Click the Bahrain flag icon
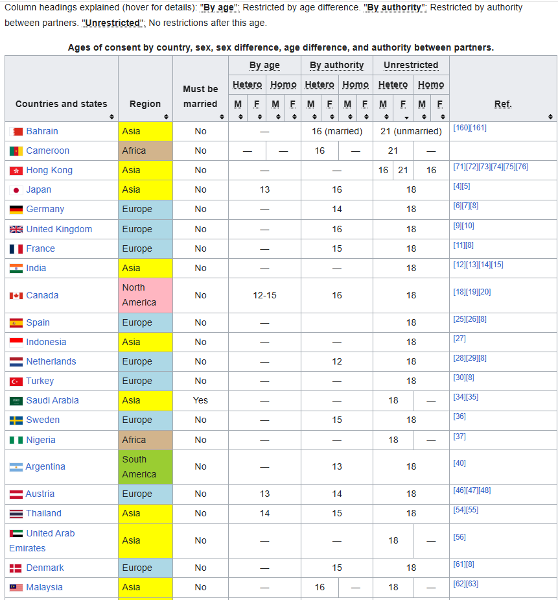Viewport: 558px width, 600px height. pyautogui.click(x=16, y=132)
